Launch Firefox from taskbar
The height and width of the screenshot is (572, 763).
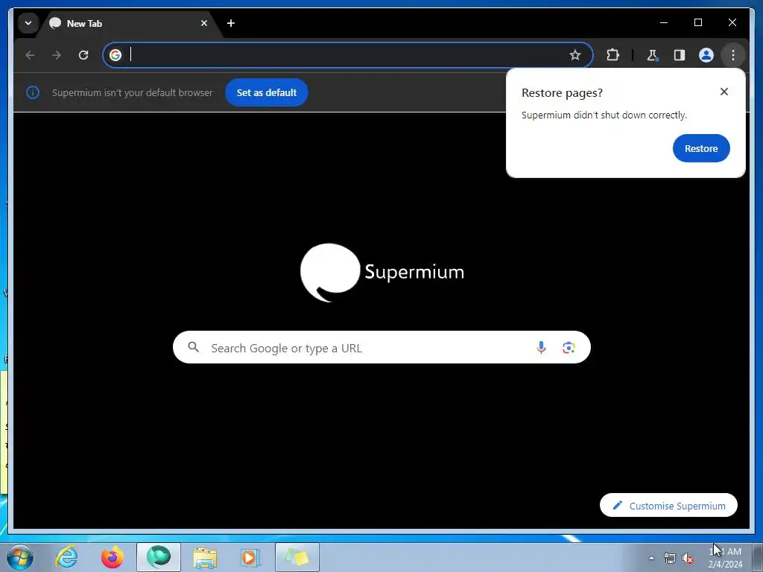click(x=112, y=557)
